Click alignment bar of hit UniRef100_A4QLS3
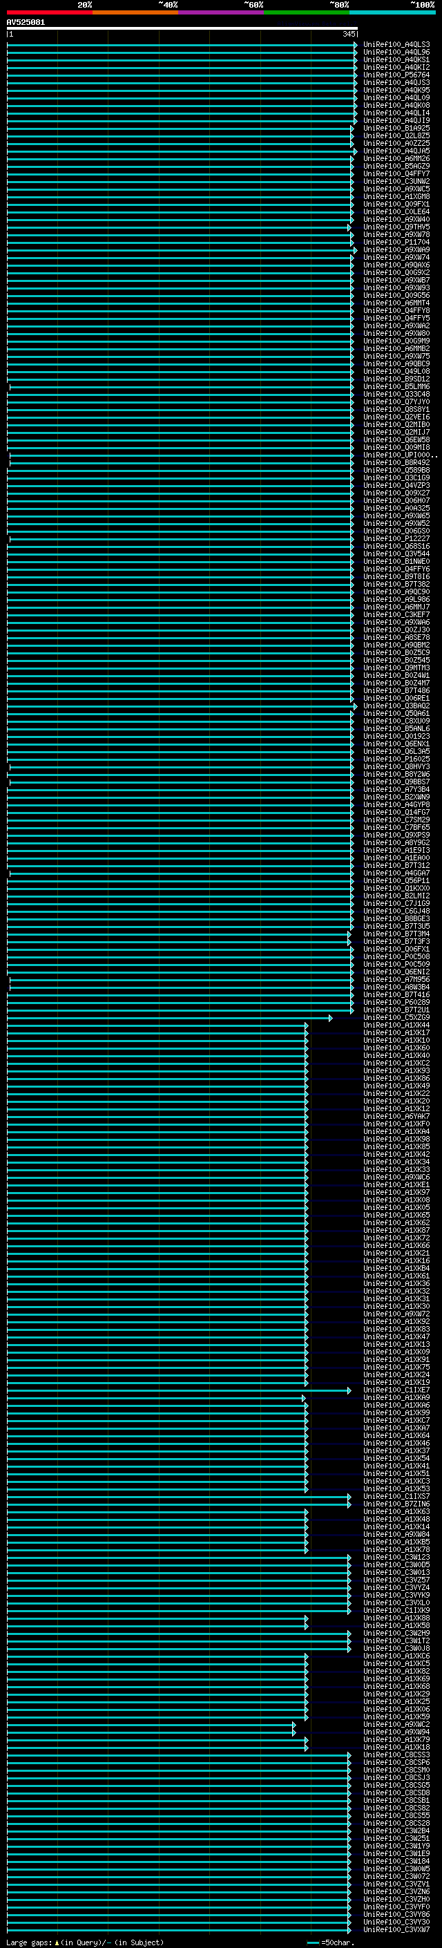The image size is (442, 1948). tap(182, 45)
